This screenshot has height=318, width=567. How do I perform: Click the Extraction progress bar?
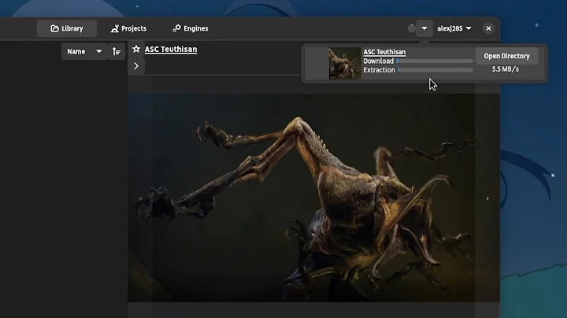[x=435, y=70]
